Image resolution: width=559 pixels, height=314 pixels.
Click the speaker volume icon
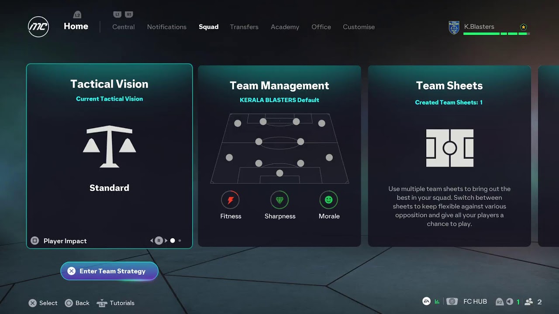(x=510, y=302)
